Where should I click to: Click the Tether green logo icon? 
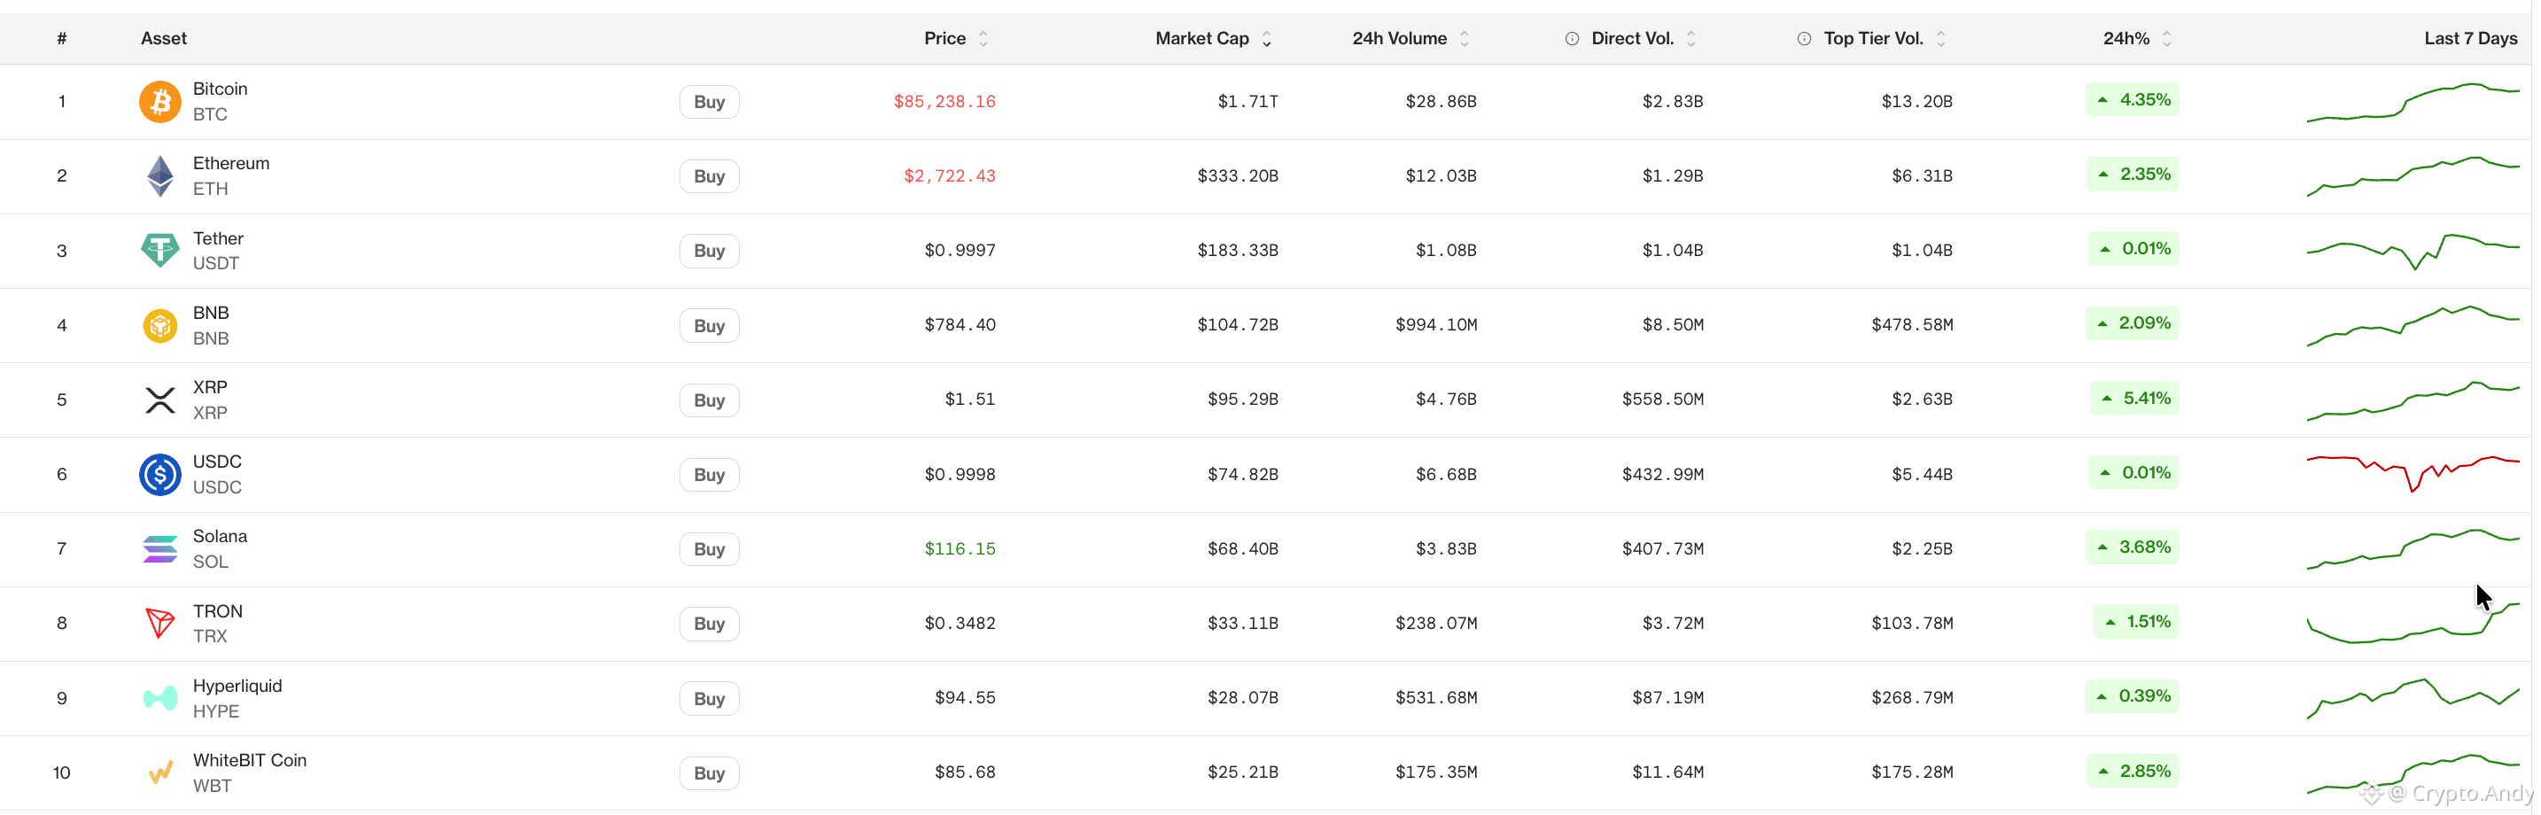click(x=159, y=251)
